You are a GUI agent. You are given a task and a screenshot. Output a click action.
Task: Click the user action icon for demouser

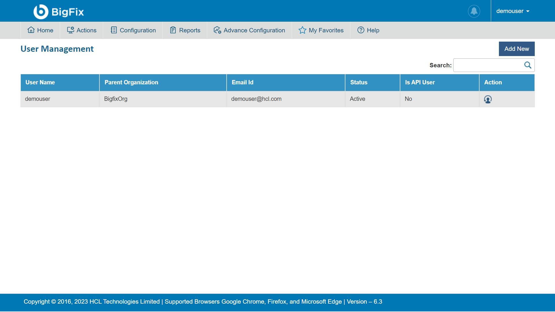pos(488,99)
